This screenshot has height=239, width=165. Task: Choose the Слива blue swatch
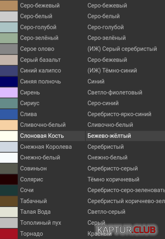pyautogui.click(x=9, y=114)
